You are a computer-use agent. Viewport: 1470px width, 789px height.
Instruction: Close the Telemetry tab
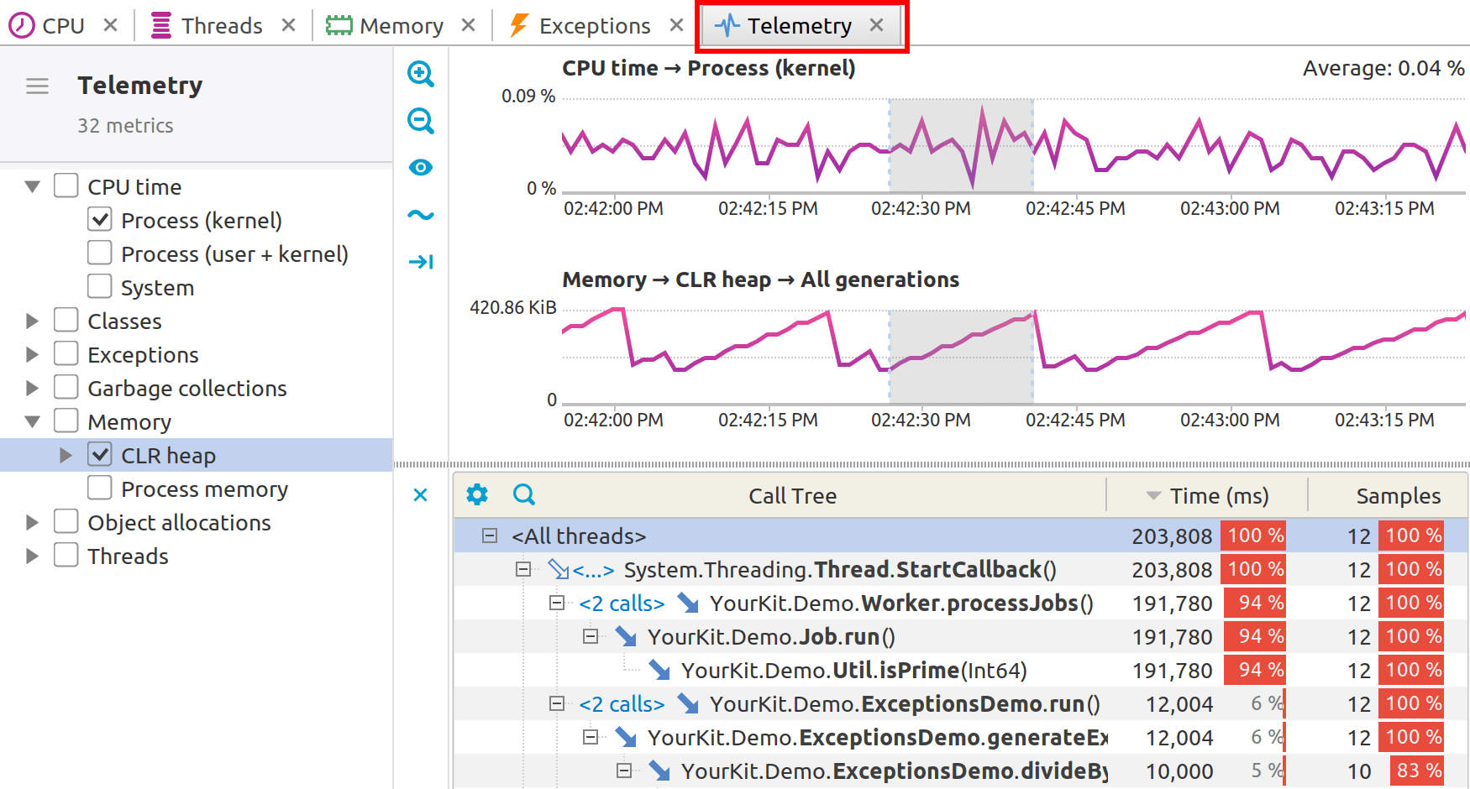[x=876, y=25]
